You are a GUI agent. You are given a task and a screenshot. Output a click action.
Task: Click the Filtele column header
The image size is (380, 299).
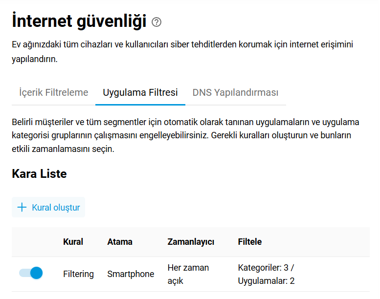[249, 242]
